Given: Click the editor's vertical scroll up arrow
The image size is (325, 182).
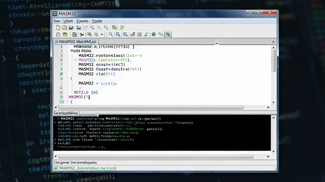Looking at the screenshot, I should (273, 47).
